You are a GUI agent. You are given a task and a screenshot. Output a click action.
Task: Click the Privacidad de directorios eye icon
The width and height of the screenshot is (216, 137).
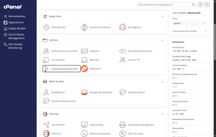122,51
